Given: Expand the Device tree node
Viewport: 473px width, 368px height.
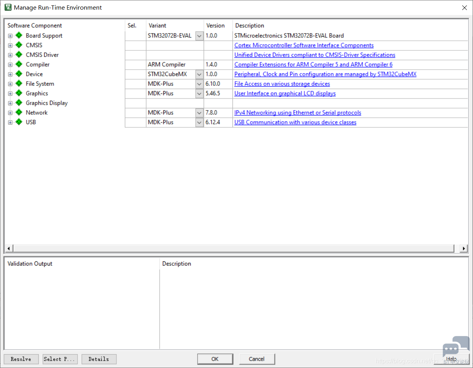Looking at the screenshot, I should (10, 74).
